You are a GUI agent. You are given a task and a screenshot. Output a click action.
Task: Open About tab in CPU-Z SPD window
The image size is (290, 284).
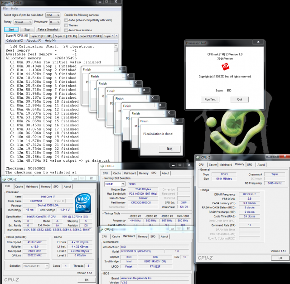point(165,173)
